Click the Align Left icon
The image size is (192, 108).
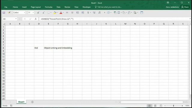67,13
